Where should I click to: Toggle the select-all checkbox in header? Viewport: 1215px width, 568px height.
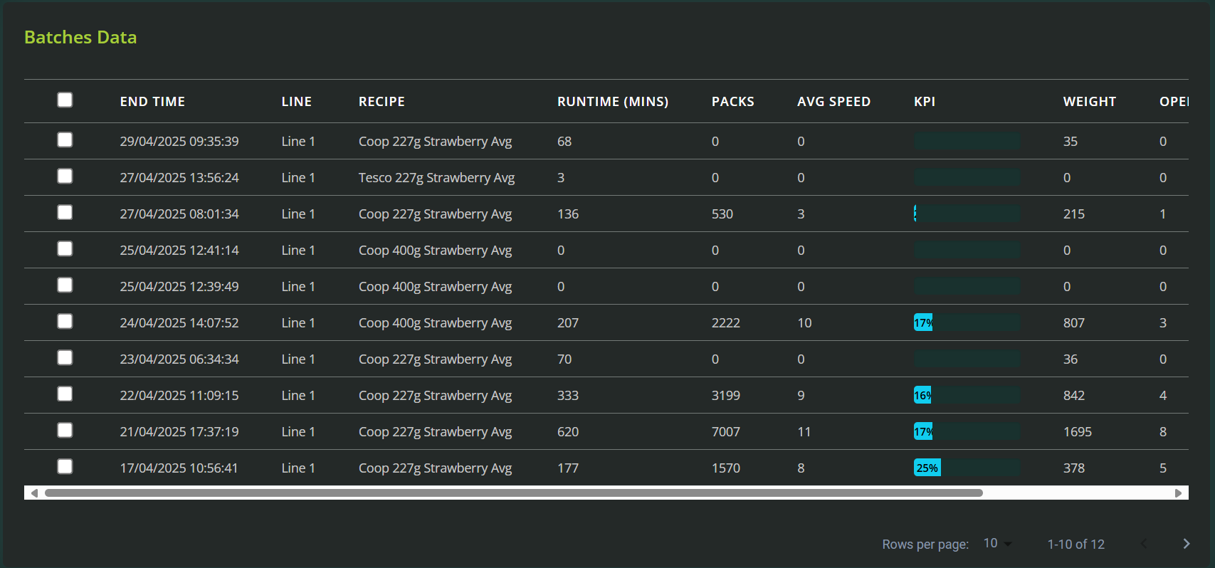[x=65, y=100]
